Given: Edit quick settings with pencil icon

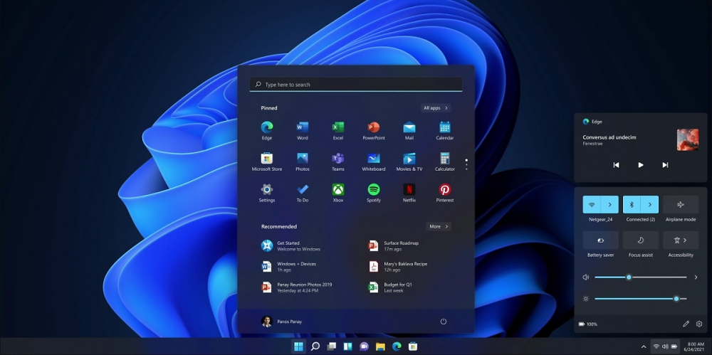Looking at the screenshot, I should (x=686, y=324).
